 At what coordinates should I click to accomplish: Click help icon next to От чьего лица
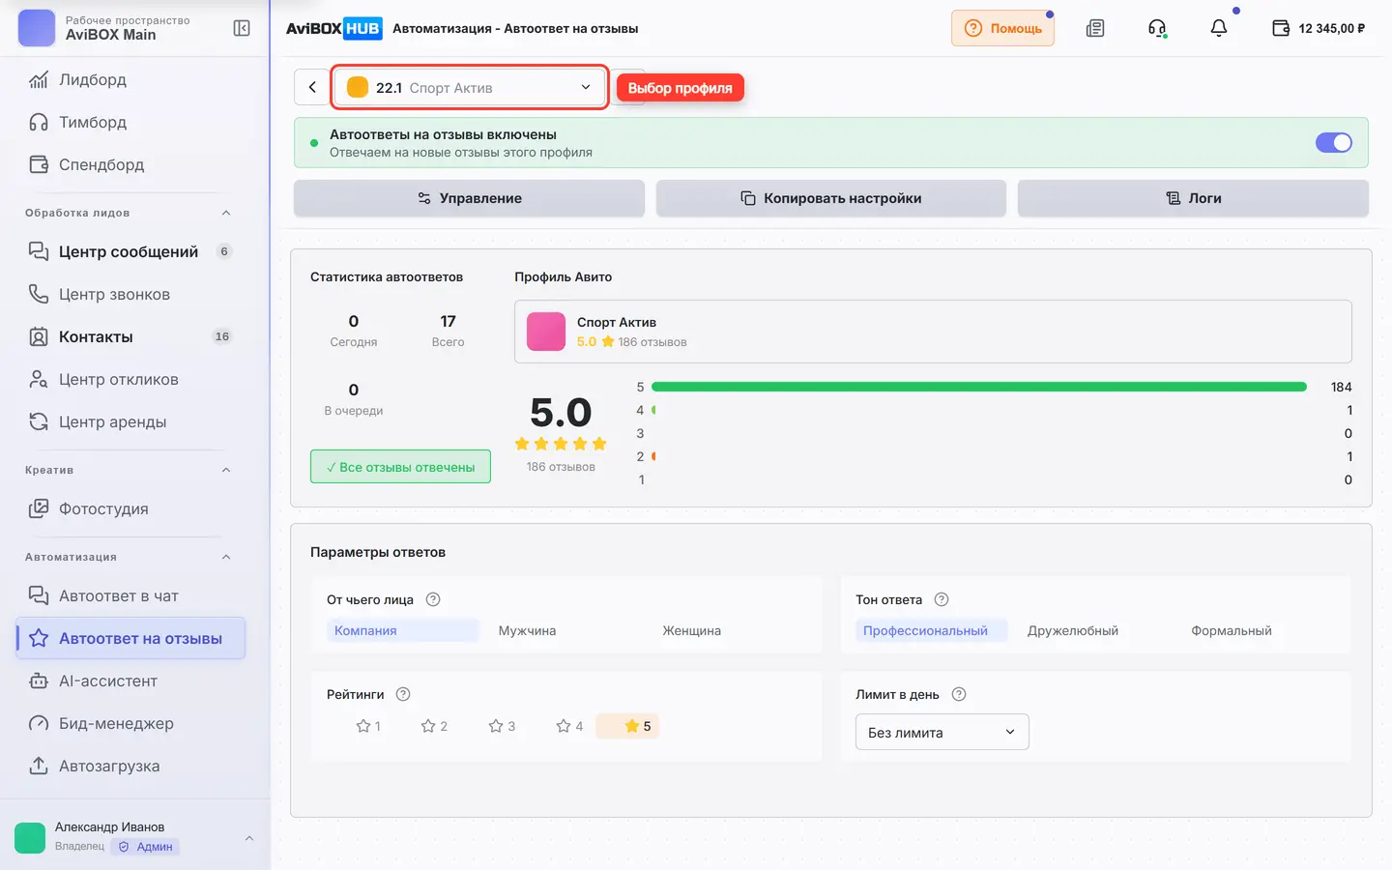pyautogui.click(x=433, y=599)
